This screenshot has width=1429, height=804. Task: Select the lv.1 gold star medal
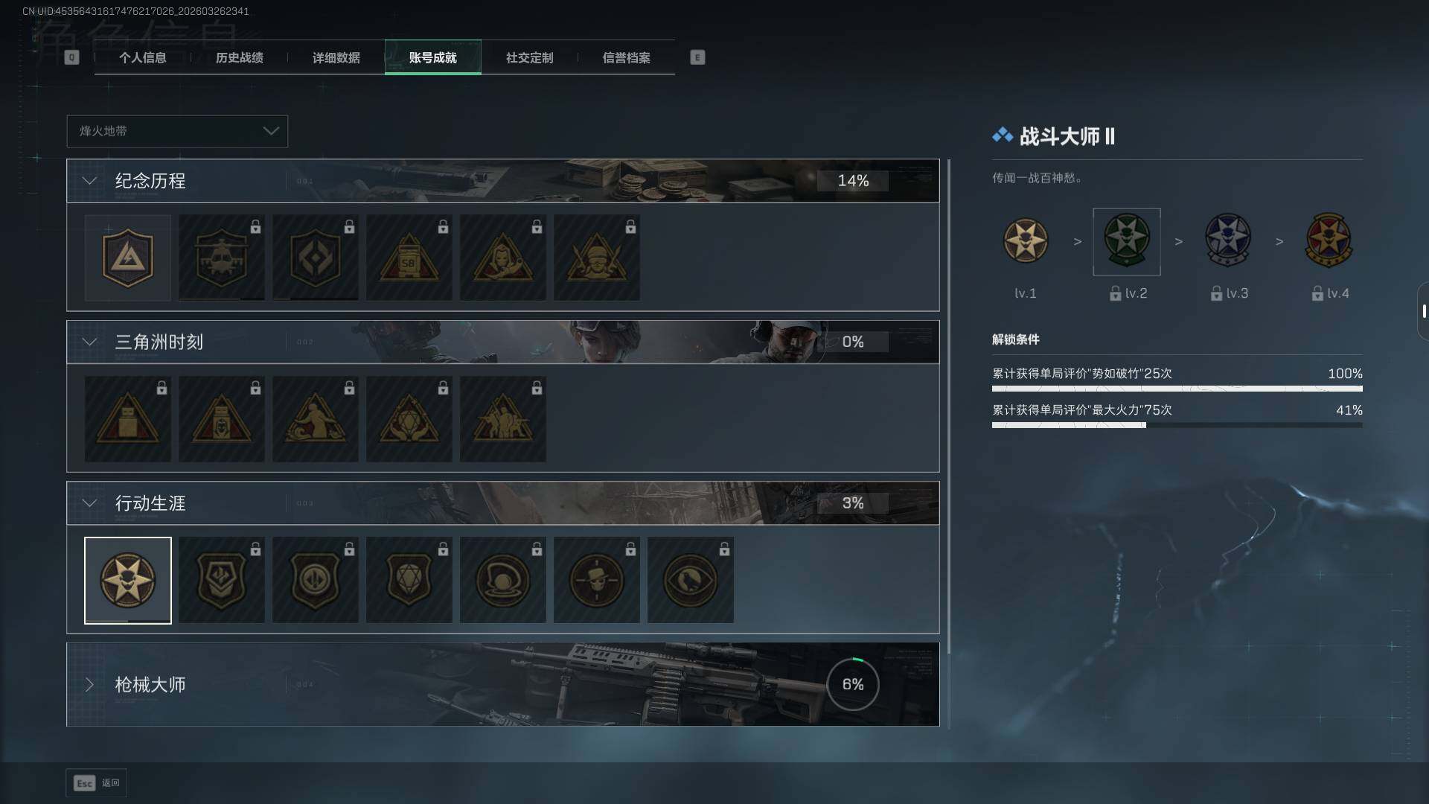point(1025,240)
